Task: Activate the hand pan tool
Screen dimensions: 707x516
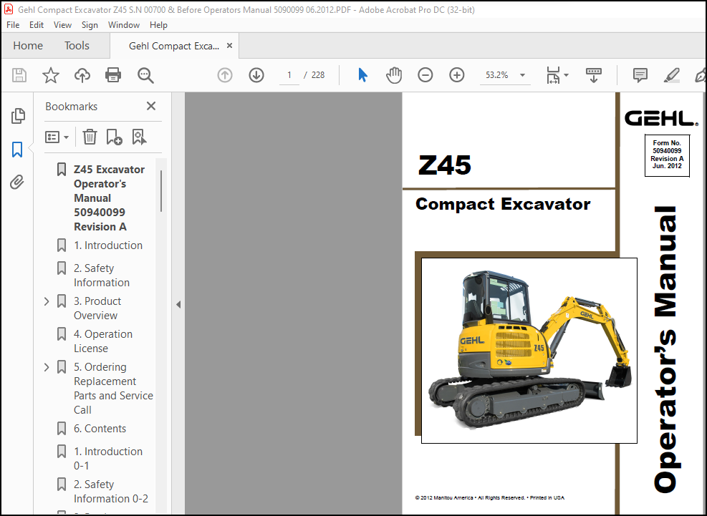Action: tap(394, 75)
